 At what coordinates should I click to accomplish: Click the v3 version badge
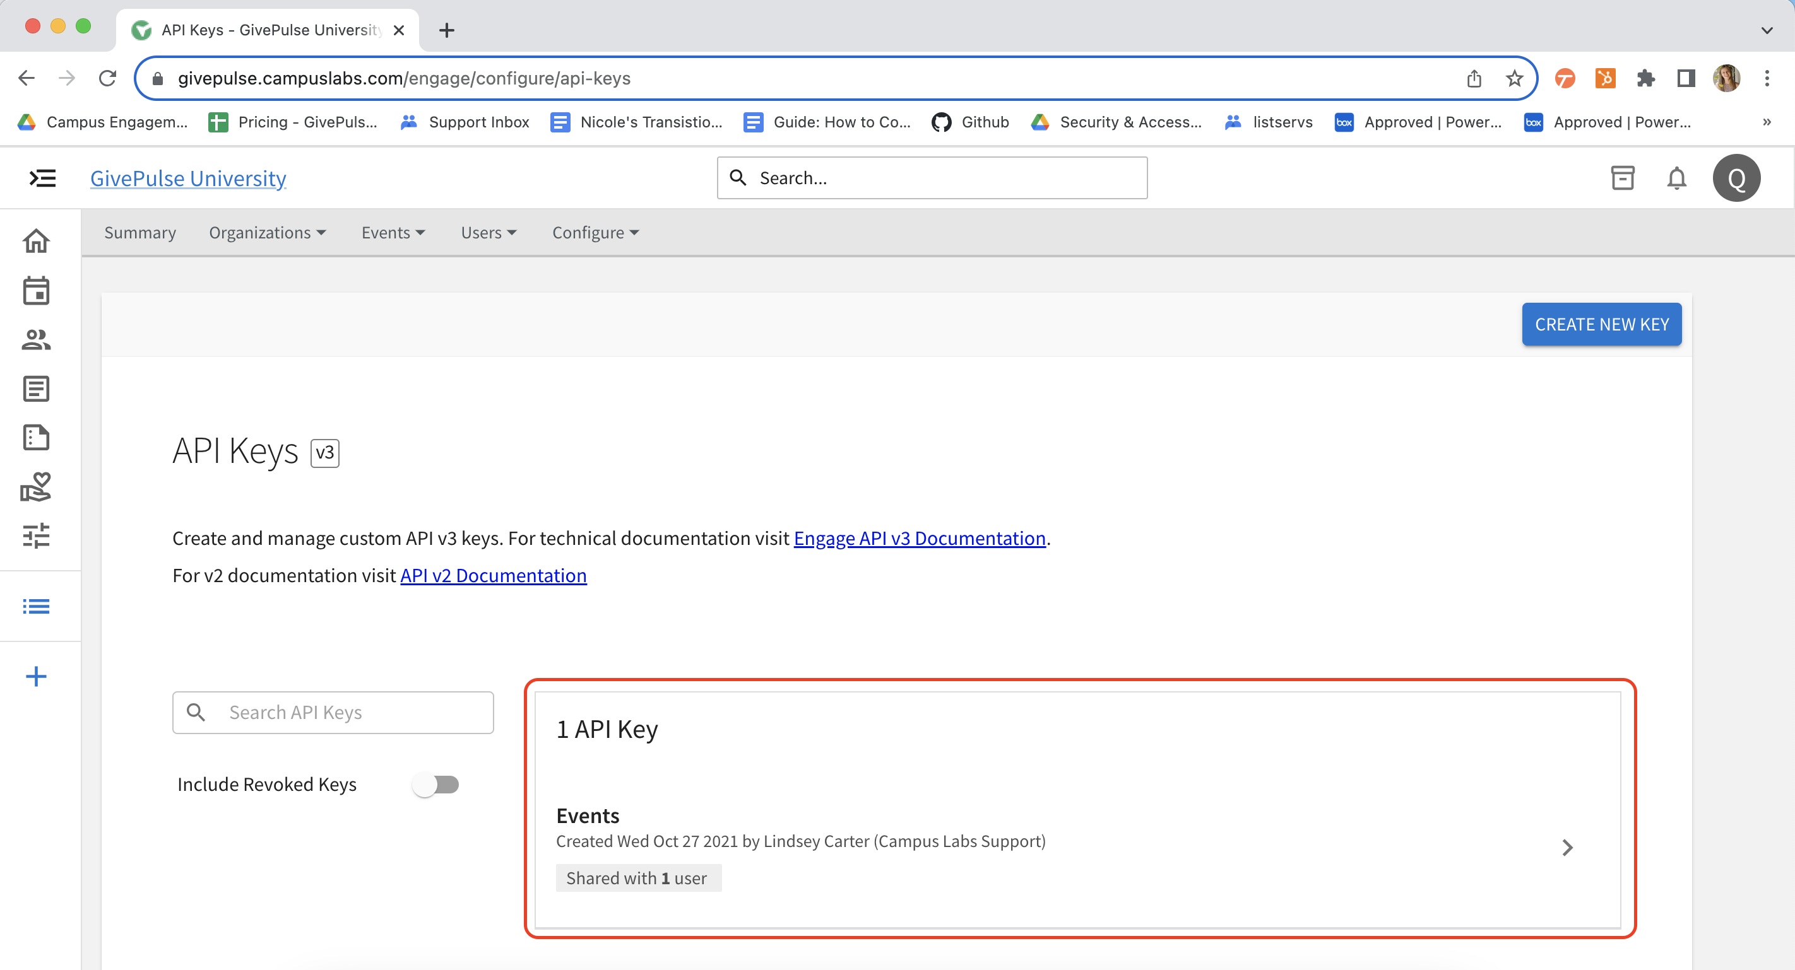pos(324,453)
